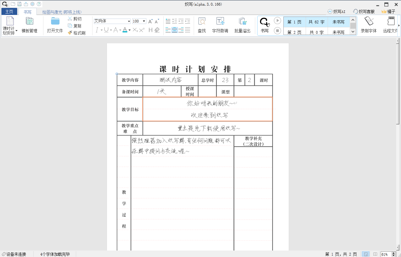
Task: Click the decrease indent icon
Action: [x=181, y=21]
